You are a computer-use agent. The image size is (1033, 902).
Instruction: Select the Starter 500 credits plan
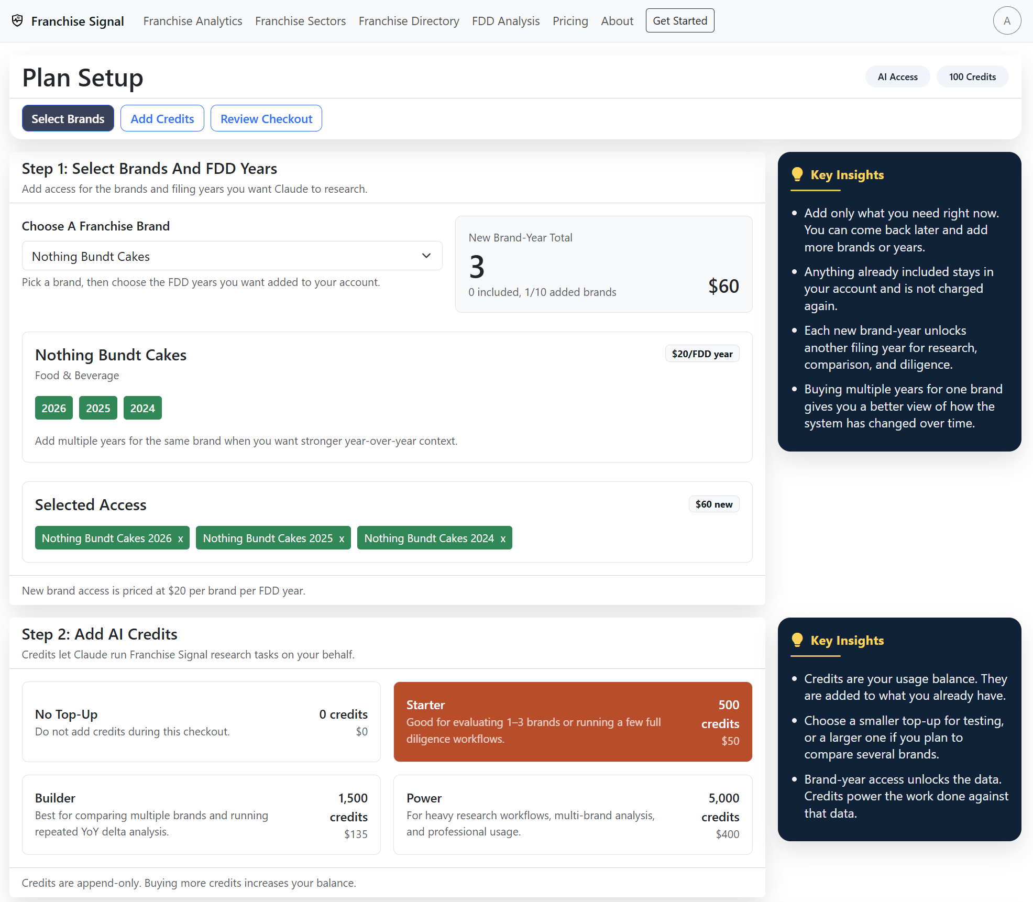pos(573,722)
